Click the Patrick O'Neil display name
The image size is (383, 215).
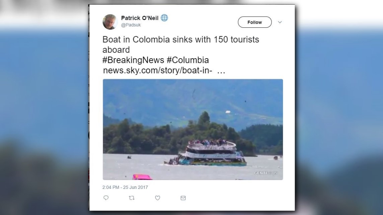click(140, 18)
